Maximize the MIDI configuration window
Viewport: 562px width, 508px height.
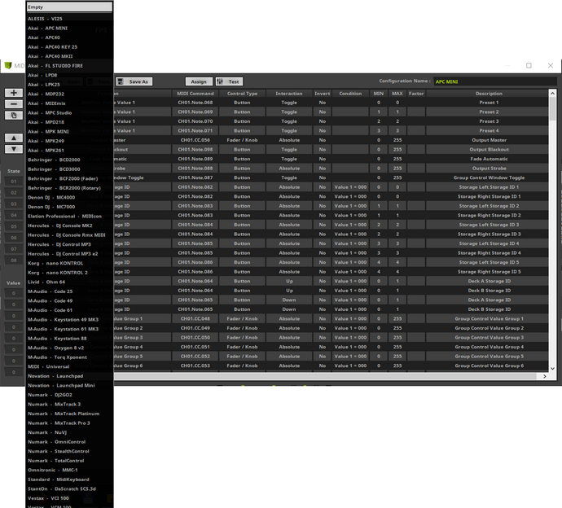click(529, 66)
